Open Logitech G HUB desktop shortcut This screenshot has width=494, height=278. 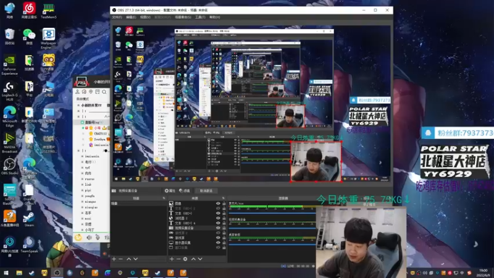click(9, 91)
